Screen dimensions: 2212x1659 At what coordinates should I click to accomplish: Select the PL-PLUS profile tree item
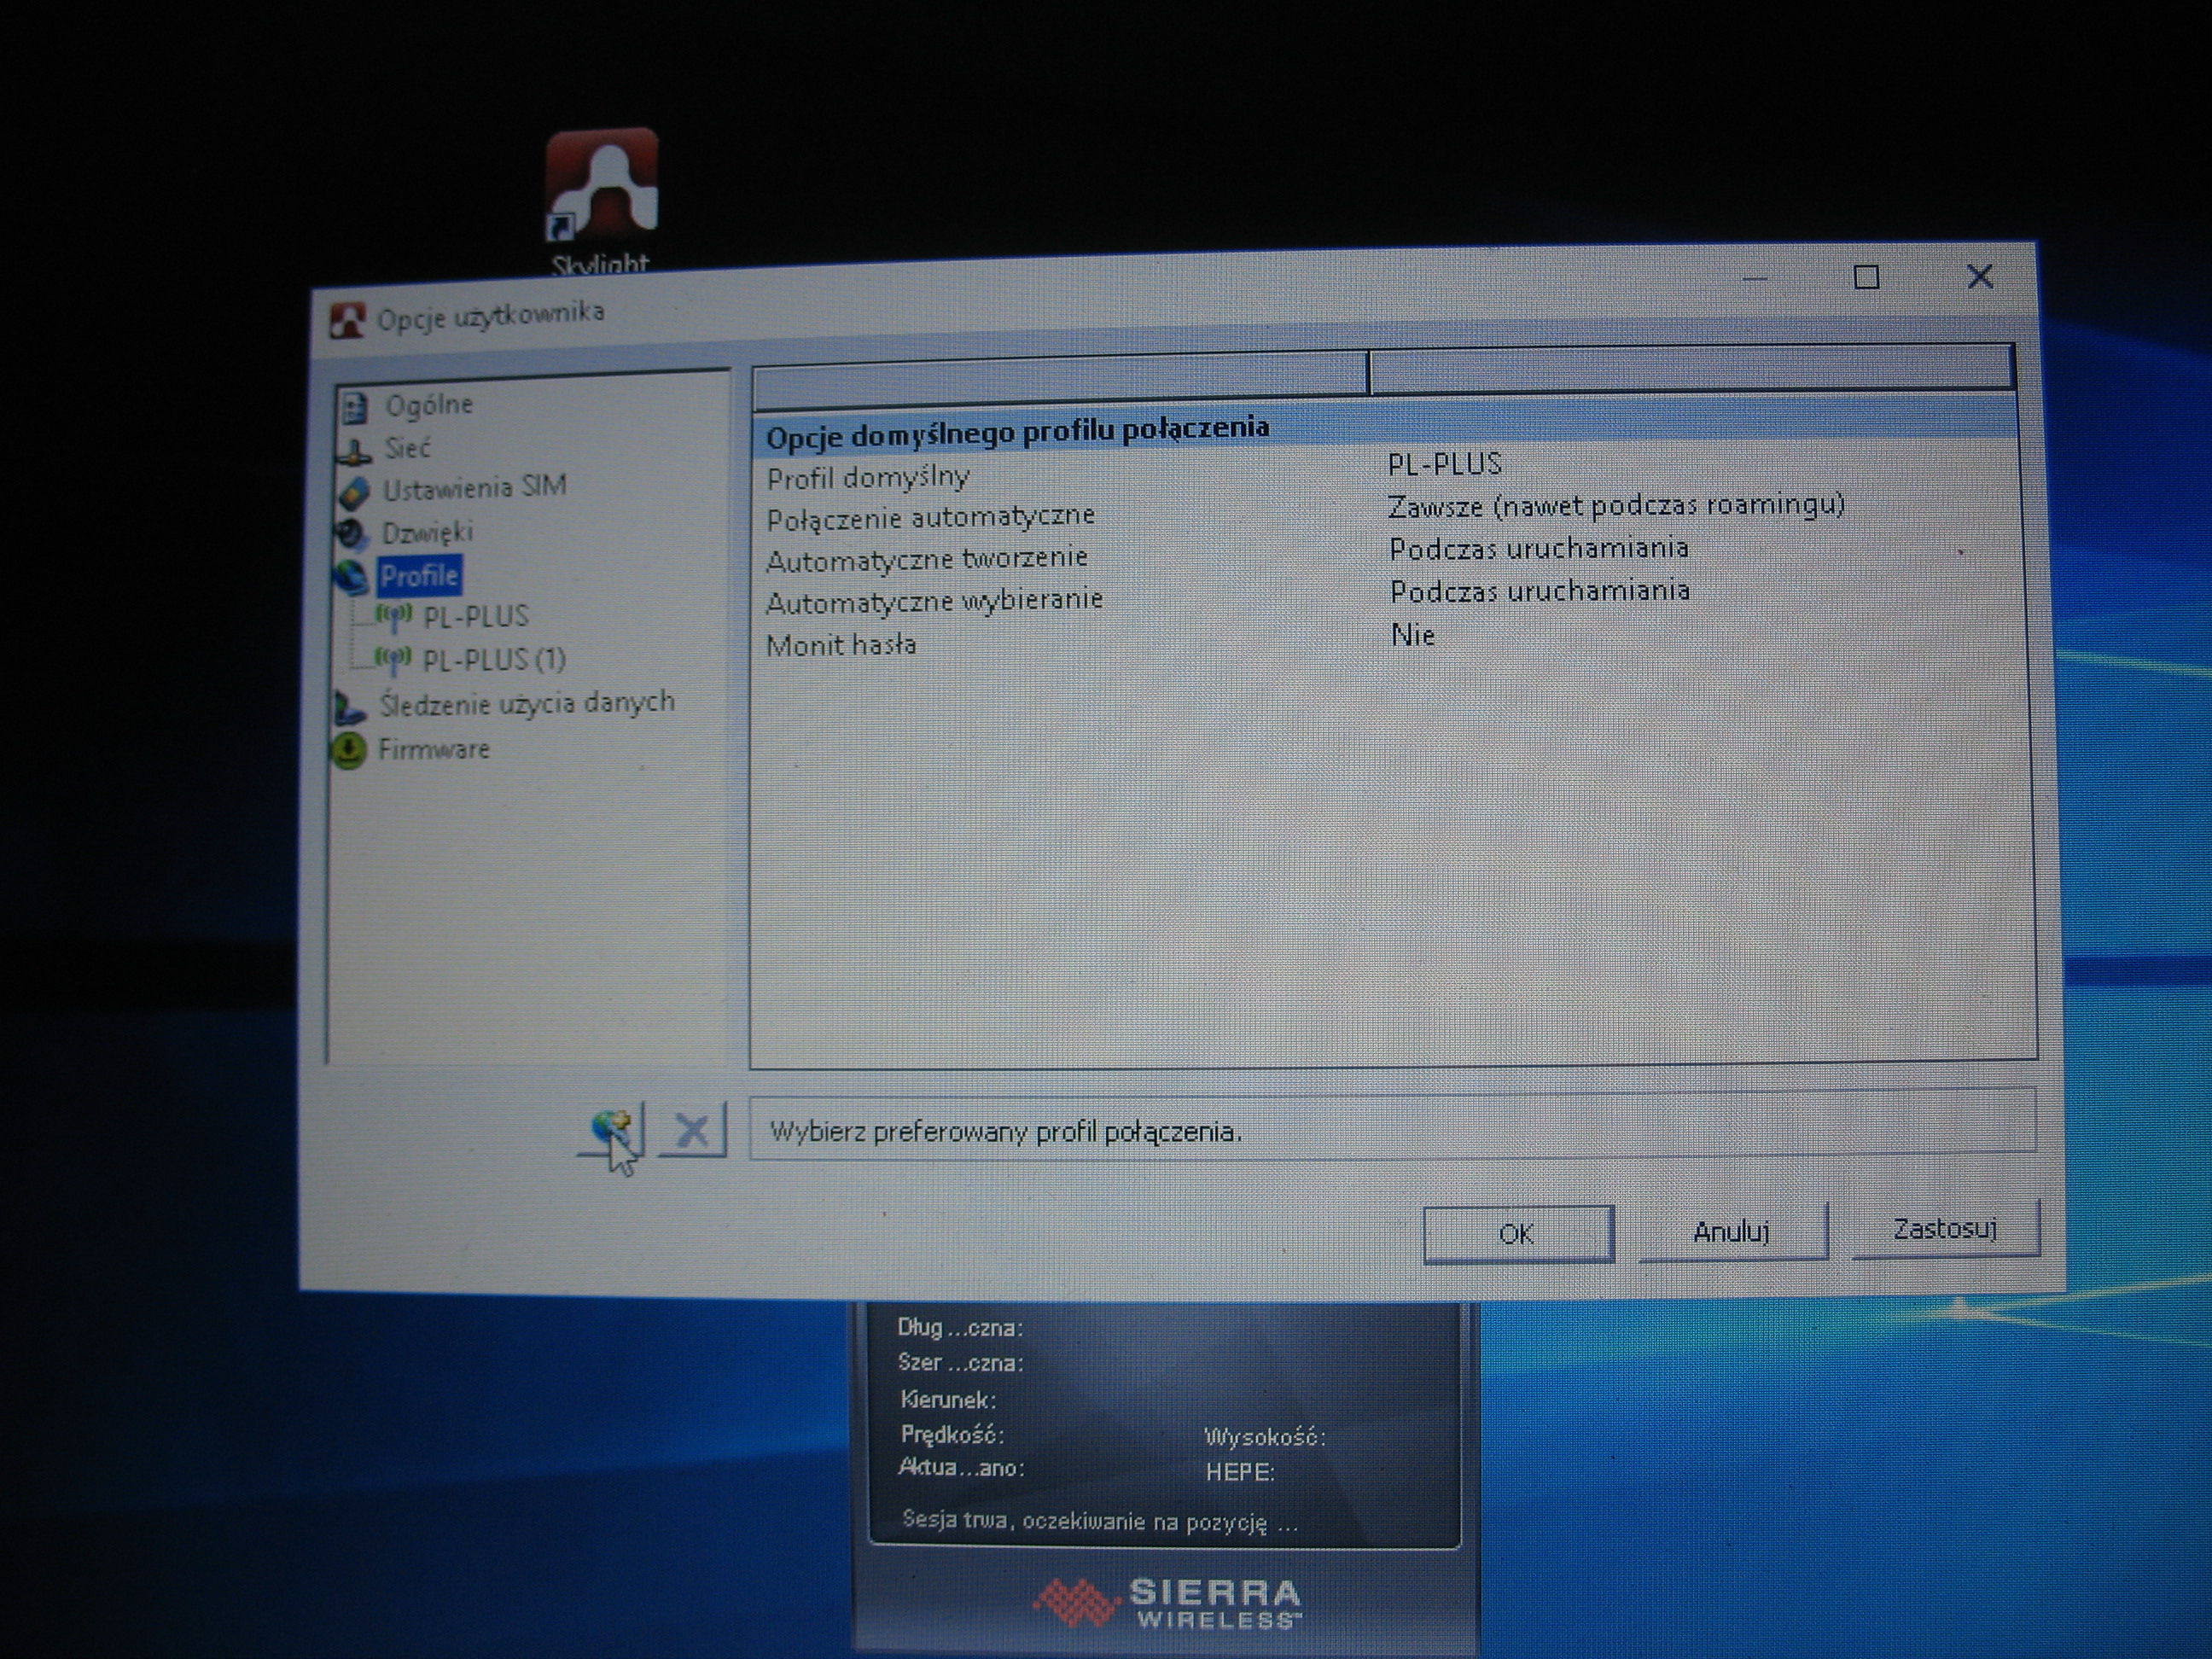pos(475,617)
